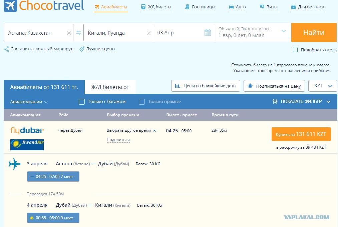Open the KZT currency dropdown
This screenshot has width=338, height=227.
coord(323,86)
